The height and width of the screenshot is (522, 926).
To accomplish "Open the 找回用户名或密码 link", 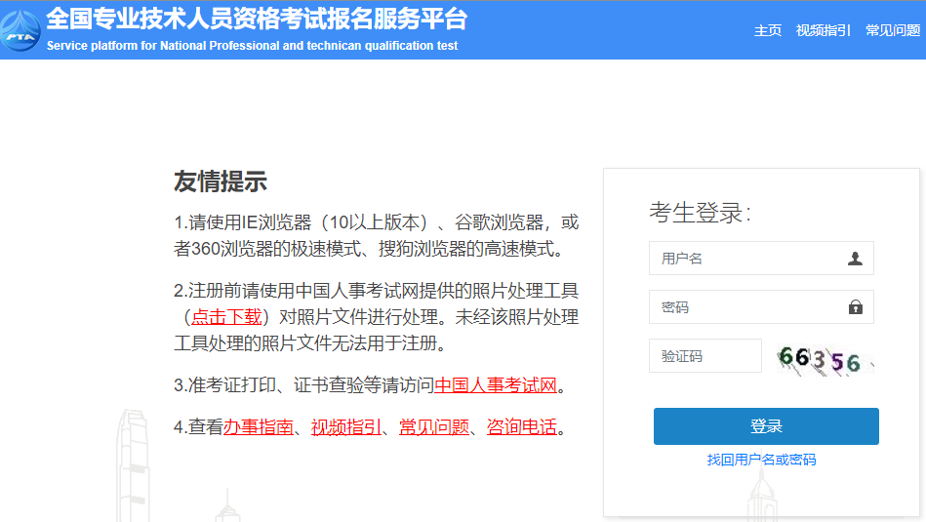I will click(x=761, y=460).
